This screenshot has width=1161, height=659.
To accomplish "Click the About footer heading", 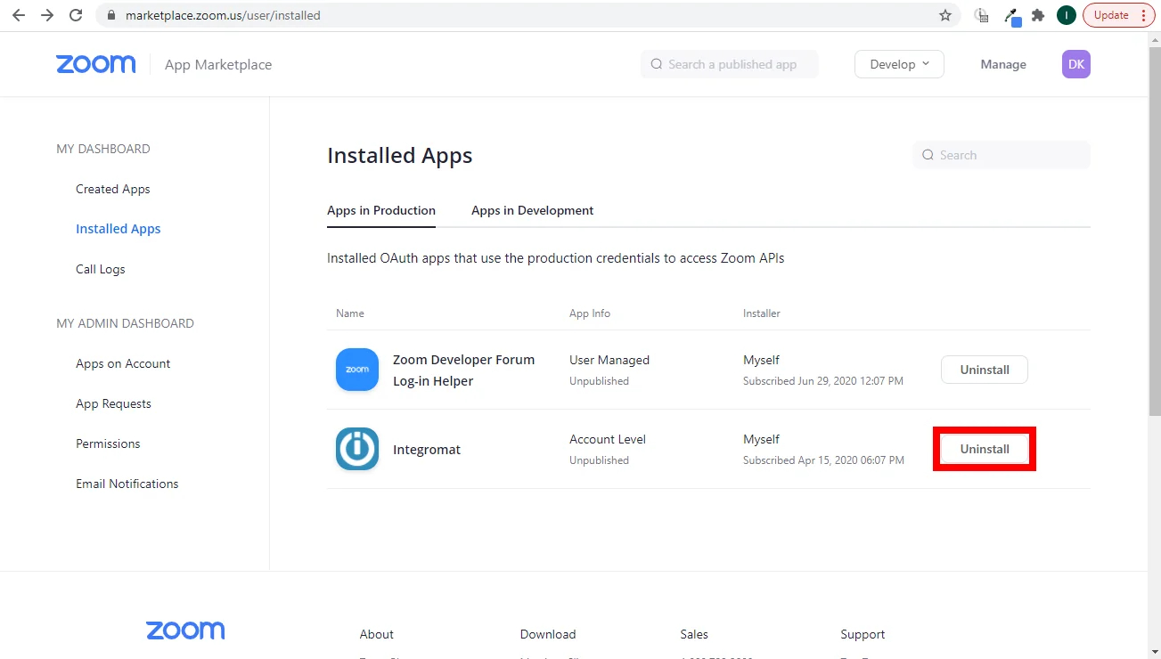I will click(377, 634).
